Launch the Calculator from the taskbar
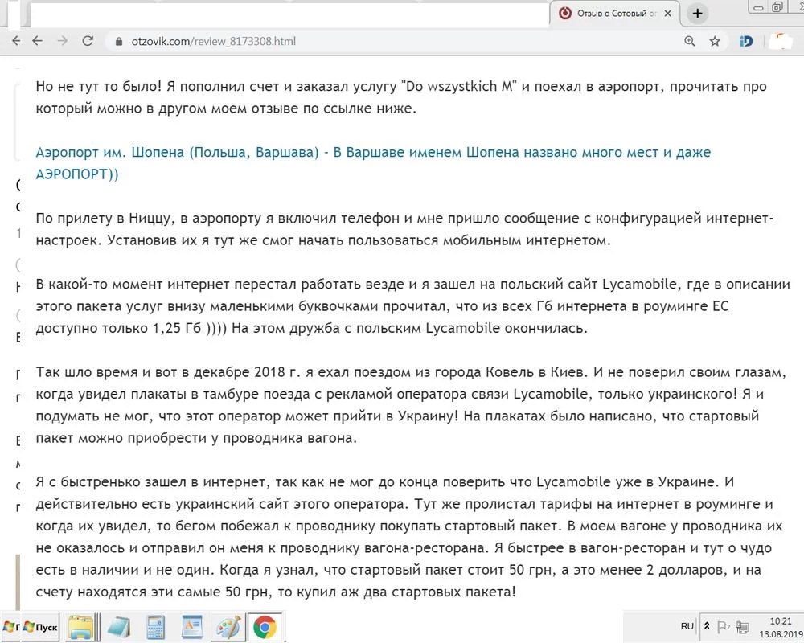Image resolution: width=804 pixels, height=643 pixels. coord(155,627)
